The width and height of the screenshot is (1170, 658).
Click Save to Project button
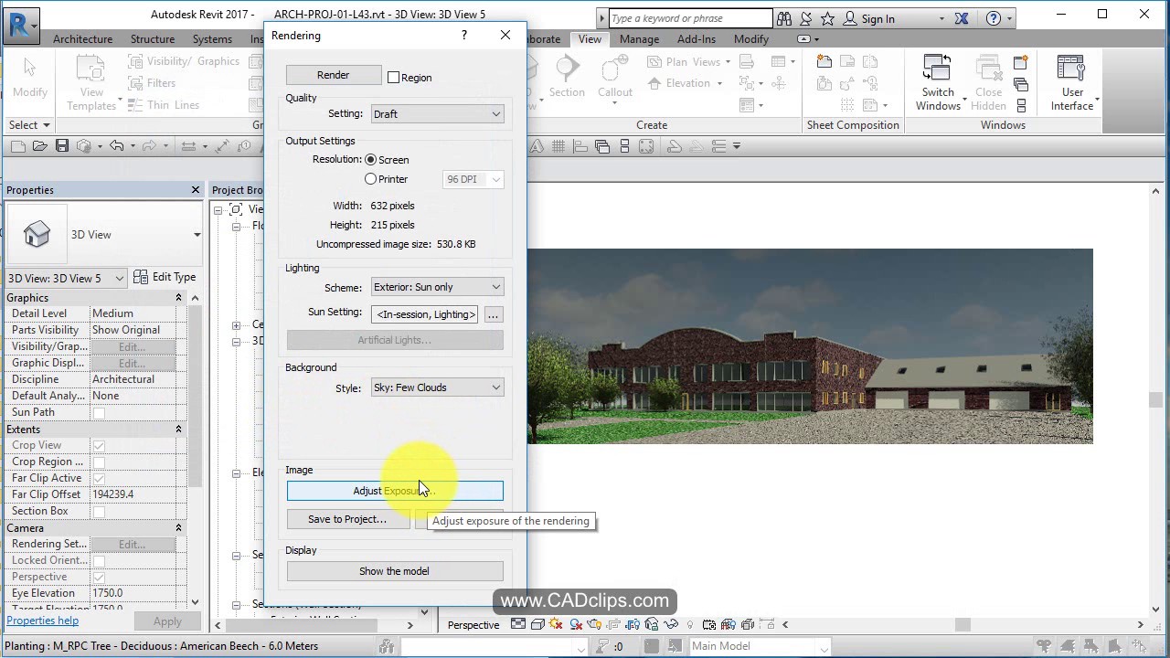pyautogui.click(x=347, y=519)
